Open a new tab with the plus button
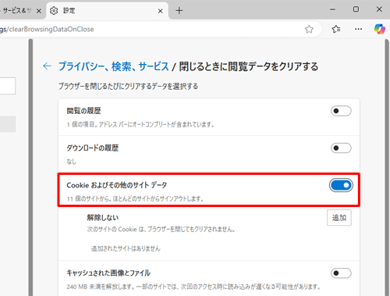 [x=179, y=11]
